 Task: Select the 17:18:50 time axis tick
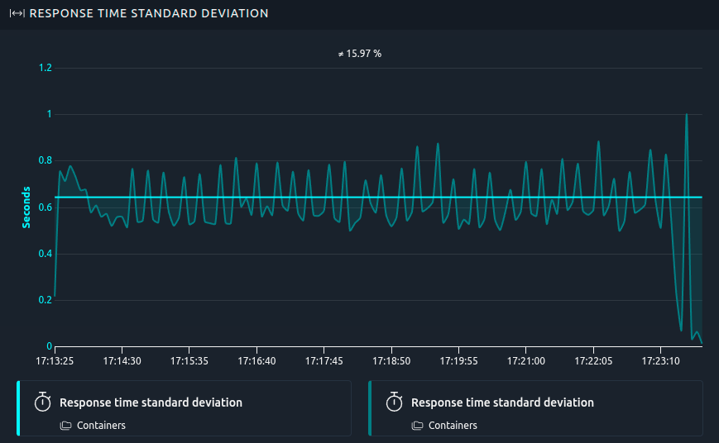tap(391, 361)
